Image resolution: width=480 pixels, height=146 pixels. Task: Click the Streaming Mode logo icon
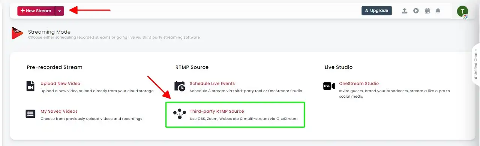point(17,33)
